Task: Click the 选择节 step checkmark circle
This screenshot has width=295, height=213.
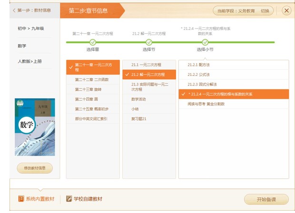Action: [149, 42]
